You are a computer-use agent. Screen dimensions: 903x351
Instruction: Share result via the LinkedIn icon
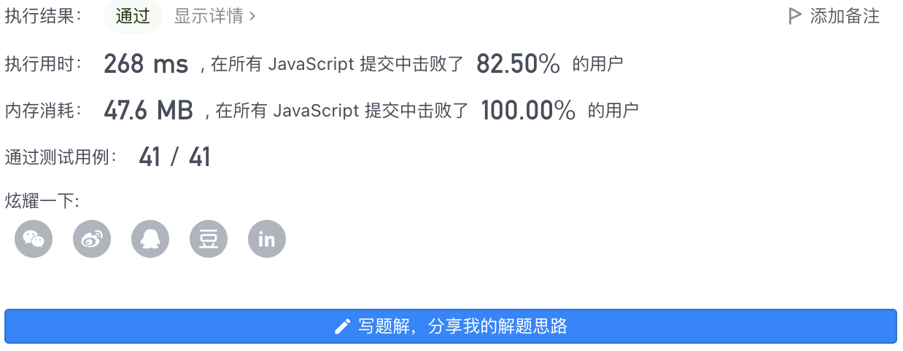[267, 239]
